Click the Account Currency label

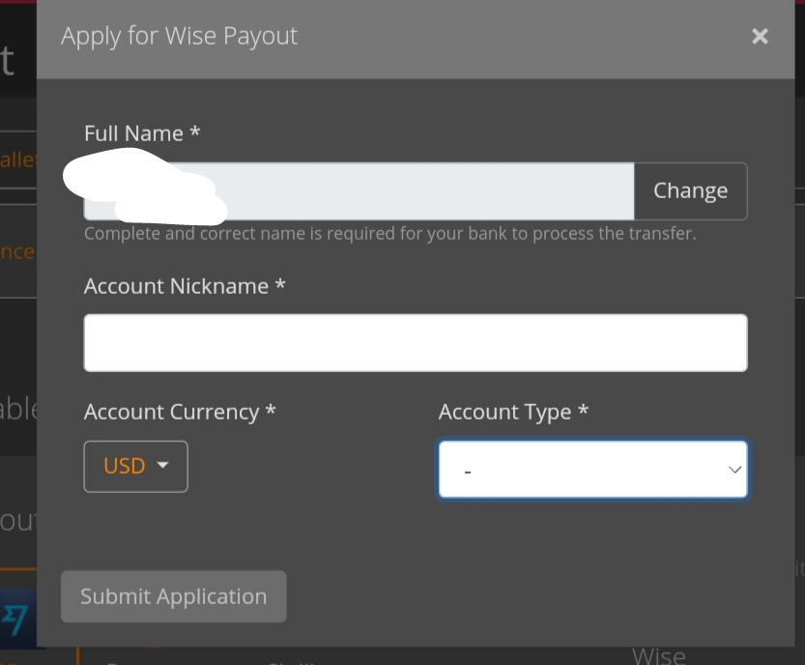[180, 412]
